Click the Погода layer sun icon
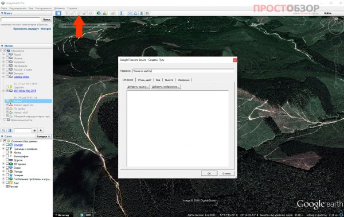Image resolution: width=344 pixels, height=217 pixels. coord(11,171)
